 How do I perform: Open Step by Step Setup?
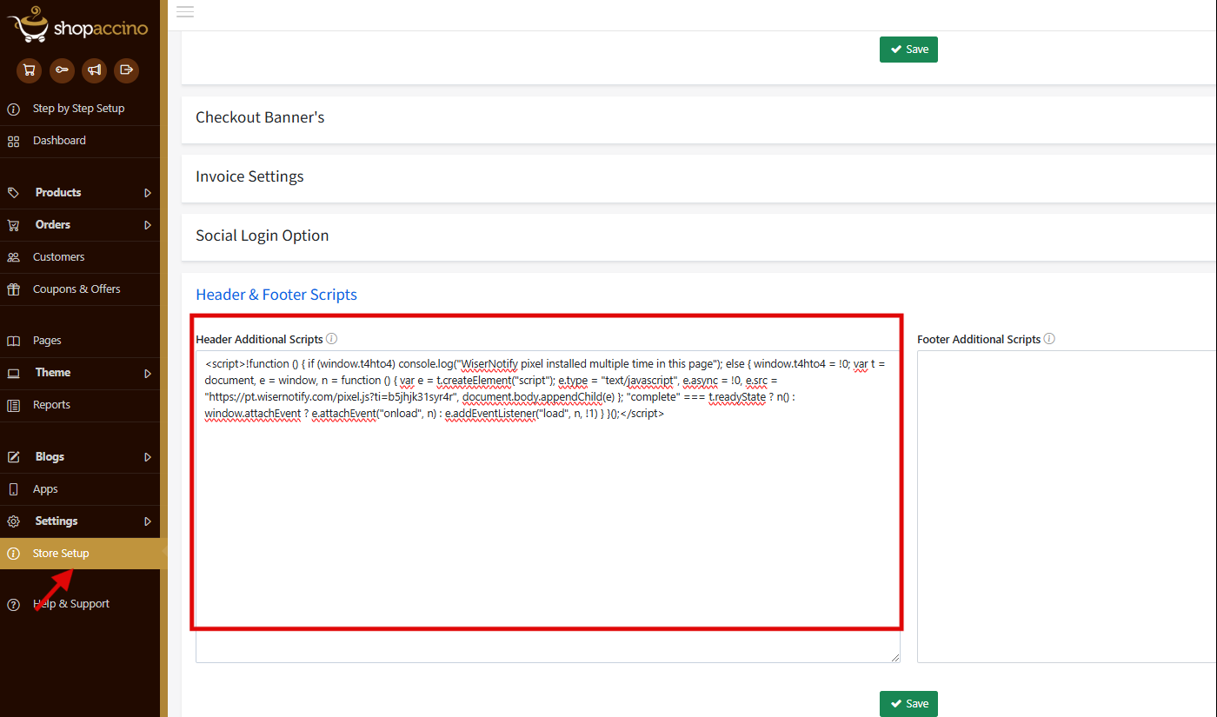pos(80,109)
